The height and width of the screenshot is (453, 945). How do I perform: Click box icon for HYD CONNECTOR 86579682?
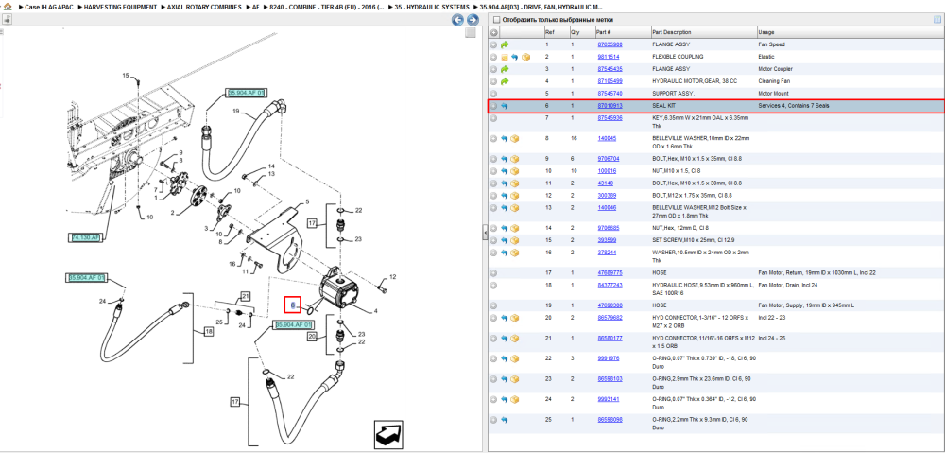(515, 318)
